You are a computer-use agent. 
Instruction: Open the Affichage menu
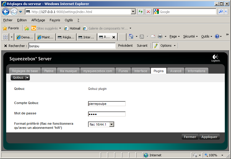pos(38,20)
